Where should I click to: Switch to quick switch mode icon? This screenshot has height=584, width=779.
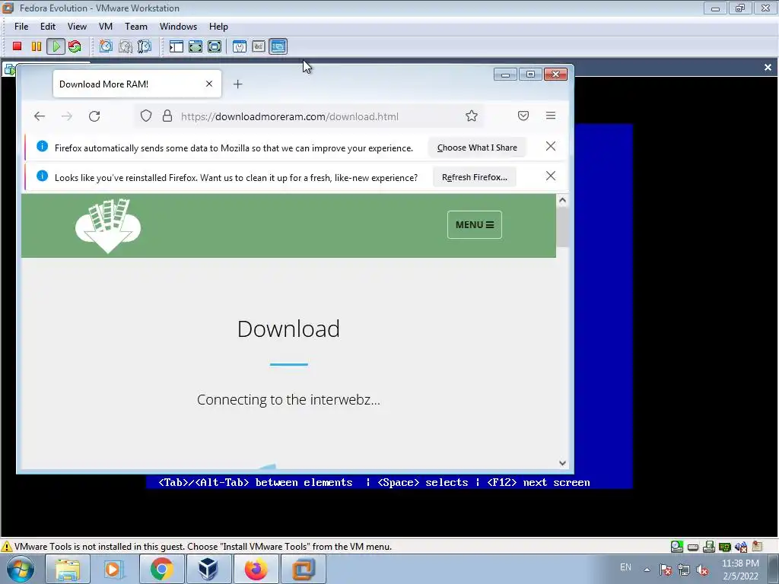tap(196, 46)
